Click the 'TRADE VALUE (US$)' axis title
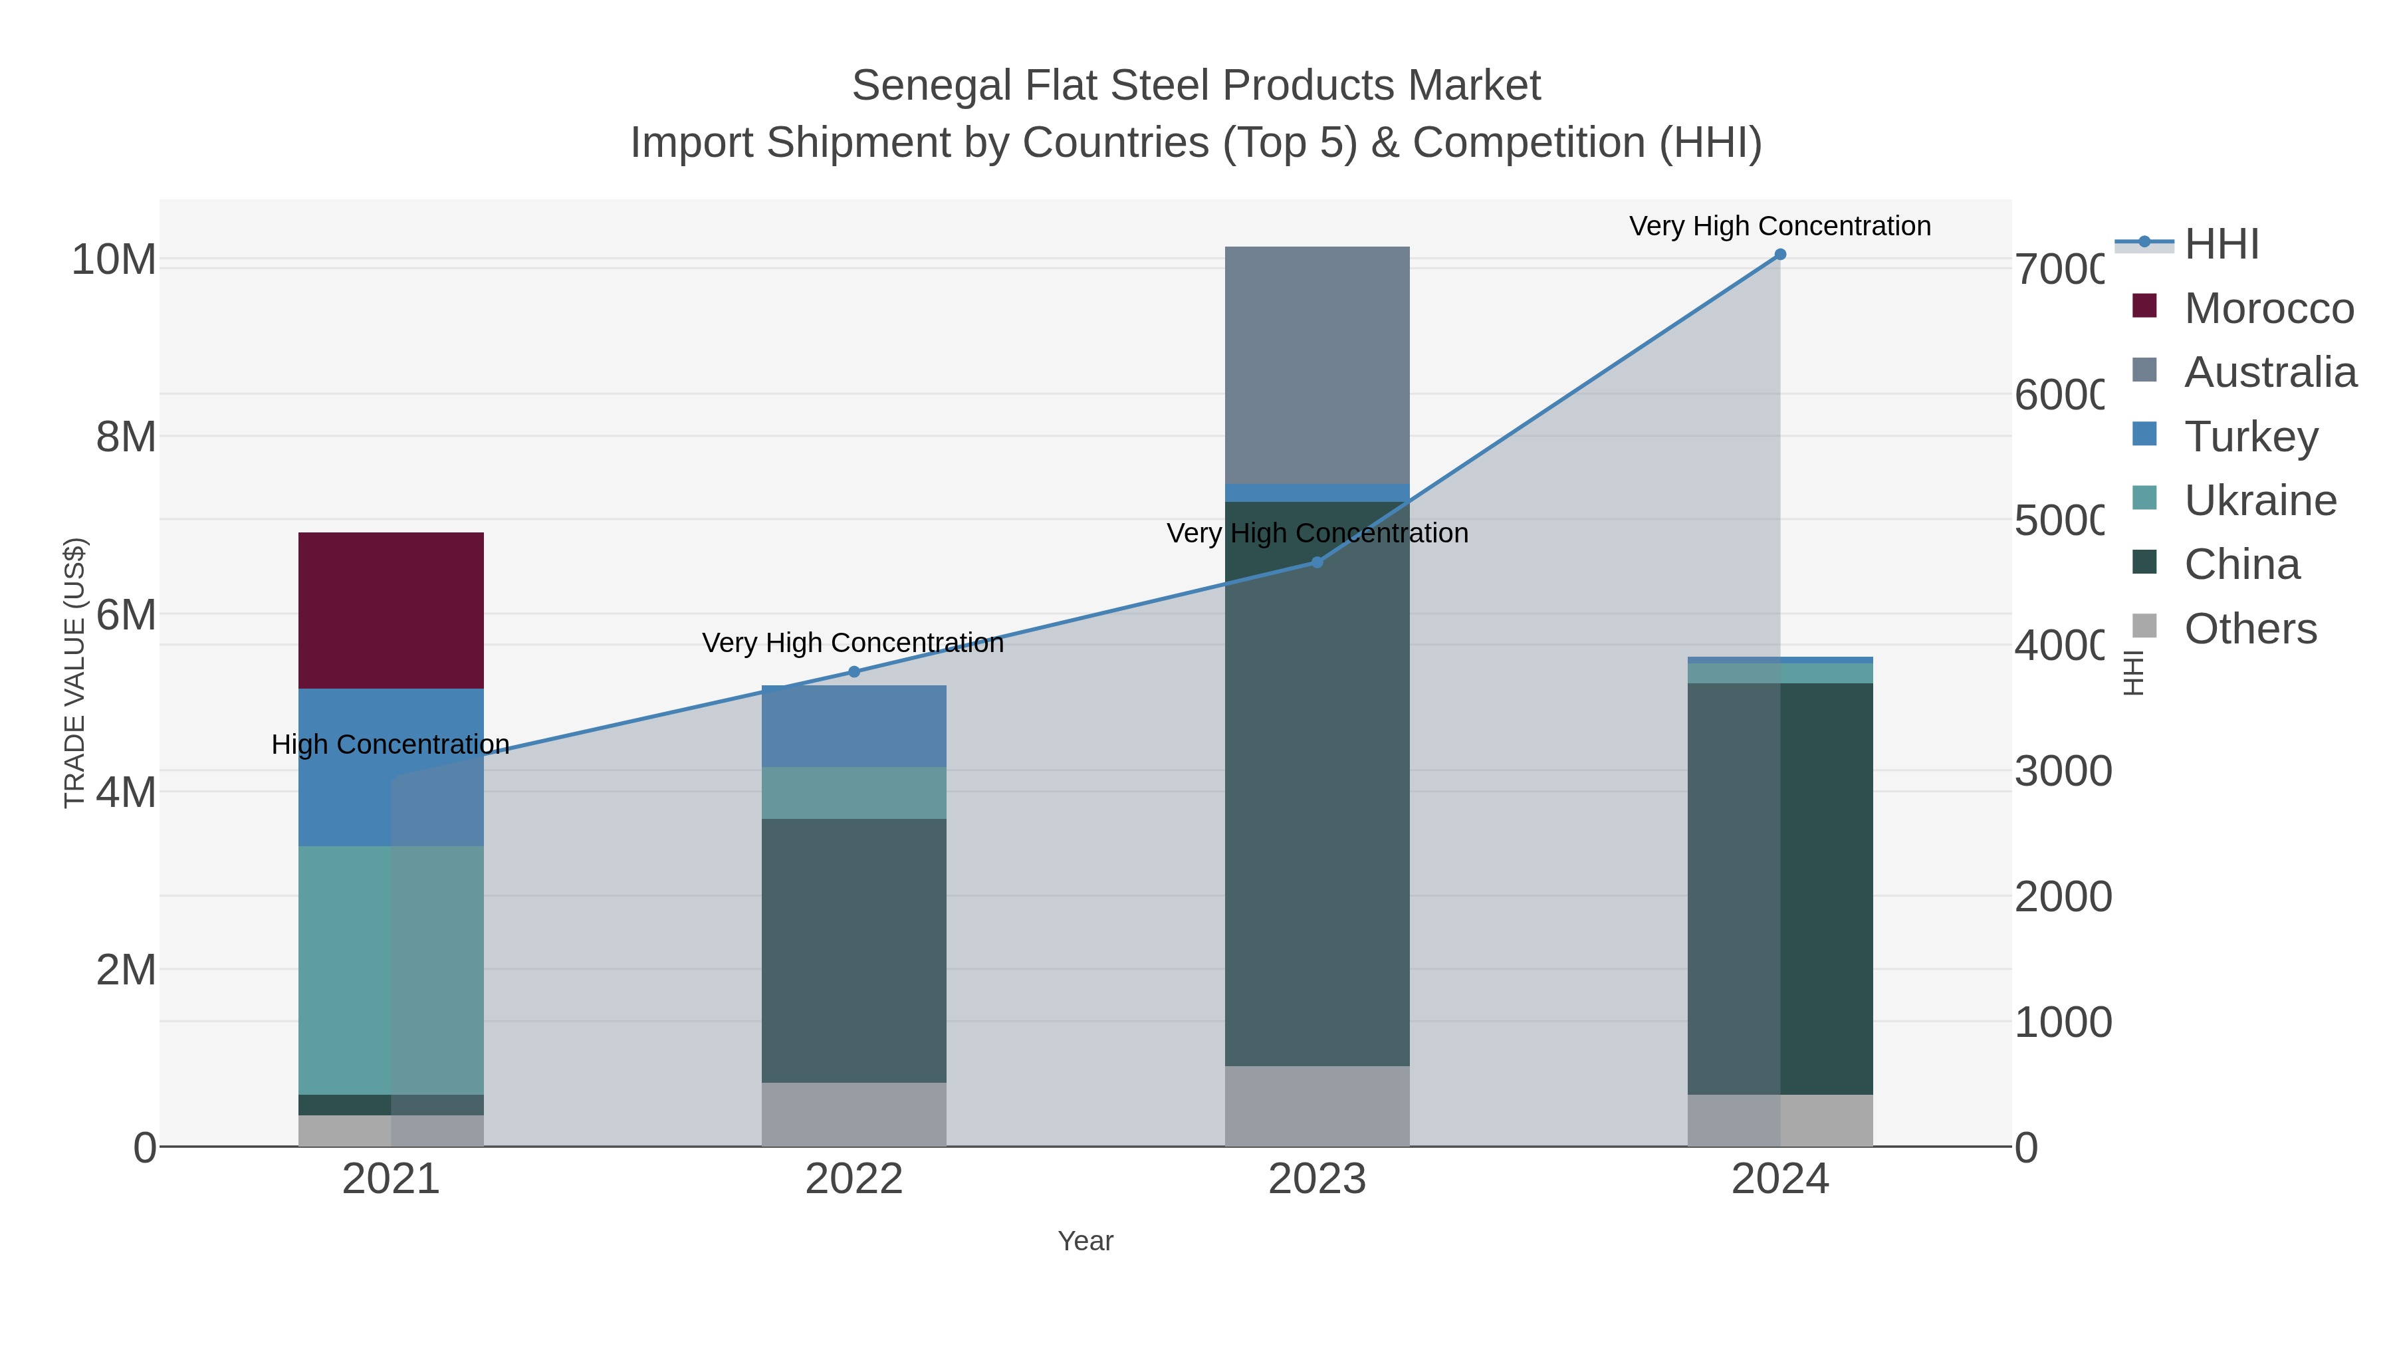This screenshot has height=1346, width=2393. [74, 673]
